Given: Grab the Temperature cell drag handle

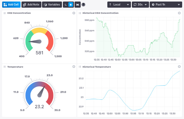Looking at the screenshot, I should (5, 67).
